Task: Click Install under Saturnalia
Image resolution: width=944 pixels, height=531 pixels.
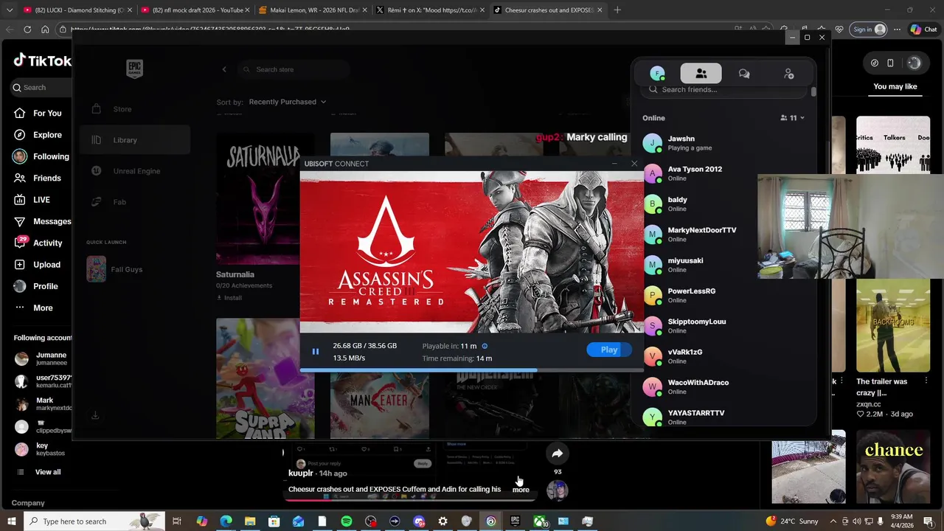Action: tap(229, 298)
